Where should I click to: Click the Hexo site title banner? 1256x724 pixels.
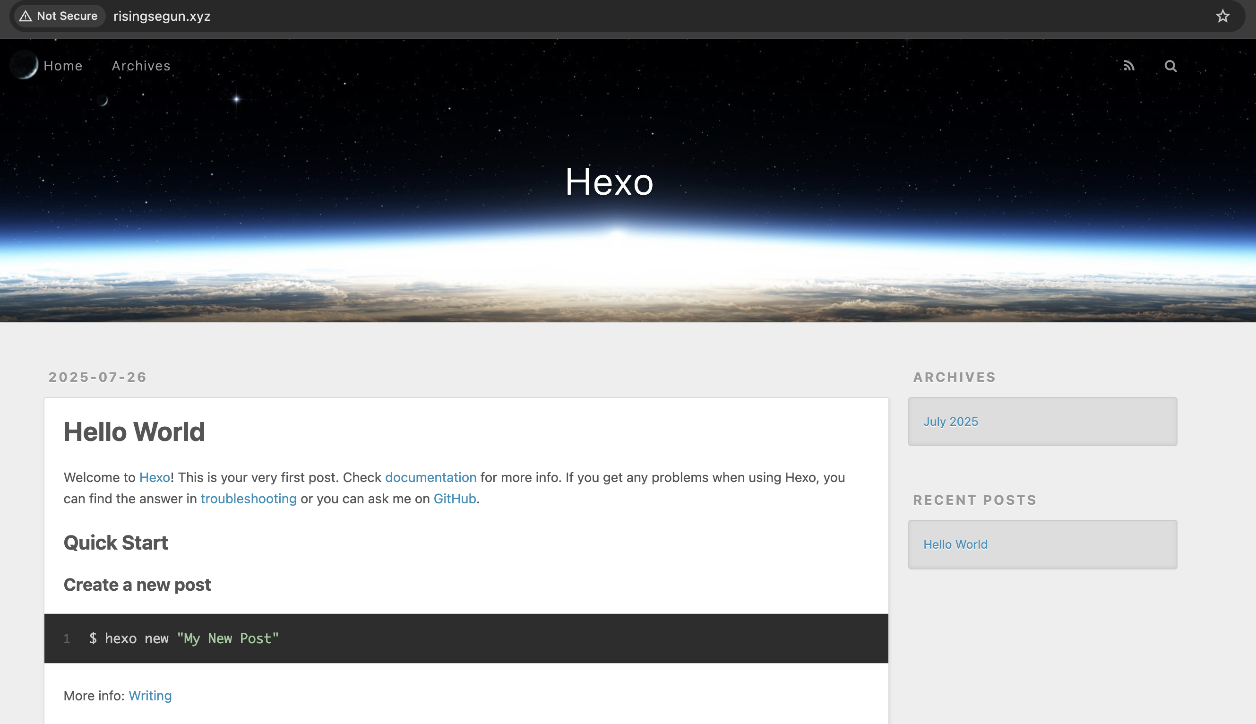pyautogui.click(x=610, y=182)
